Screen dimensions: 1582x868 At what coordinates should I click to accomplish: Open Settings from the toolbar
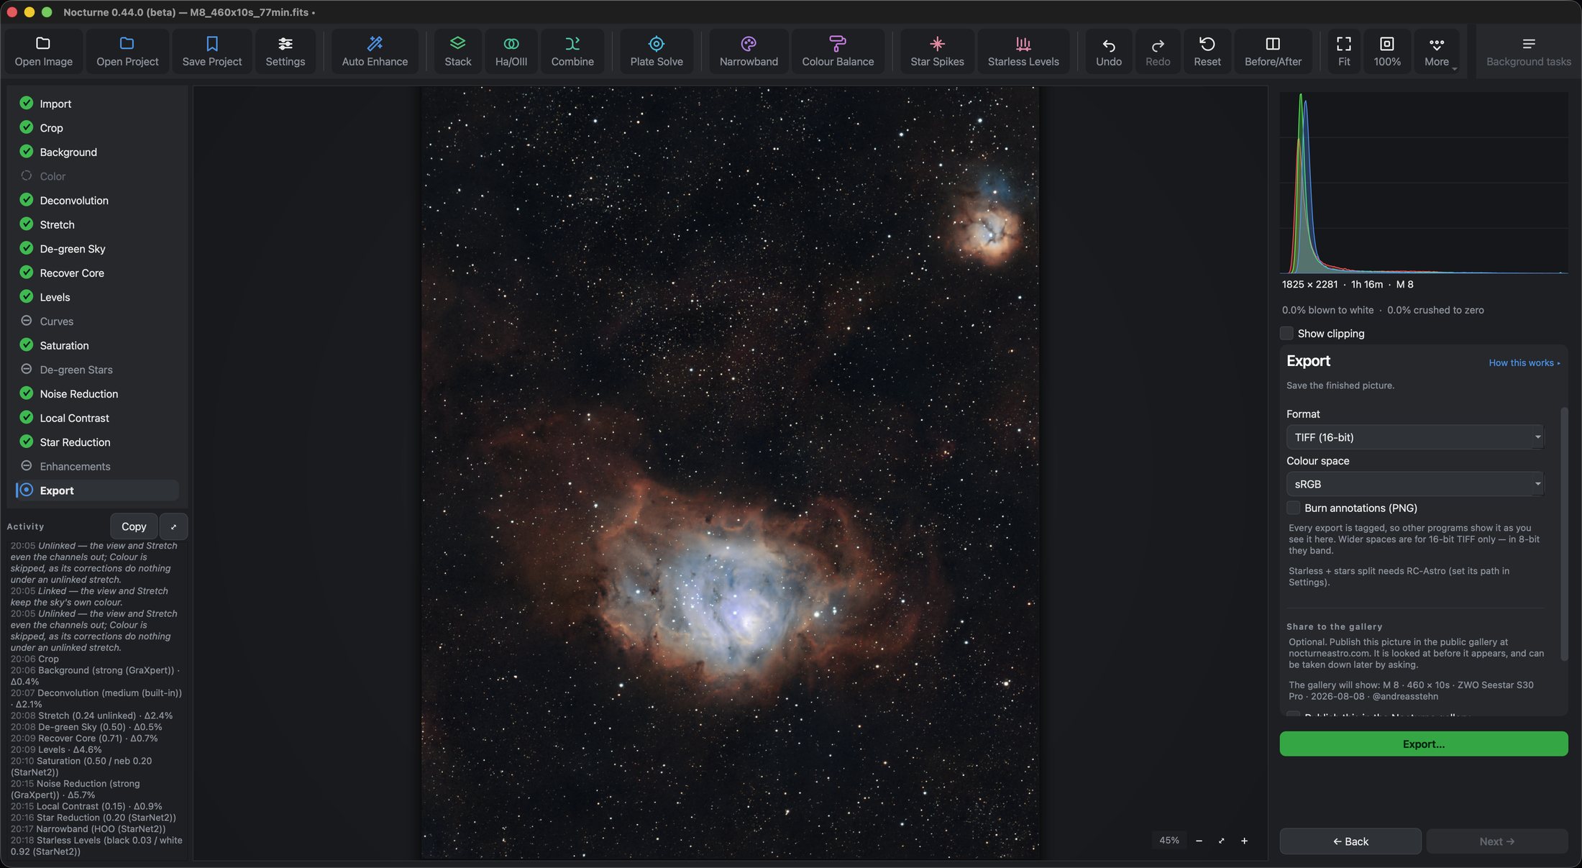tap(285, 51)
